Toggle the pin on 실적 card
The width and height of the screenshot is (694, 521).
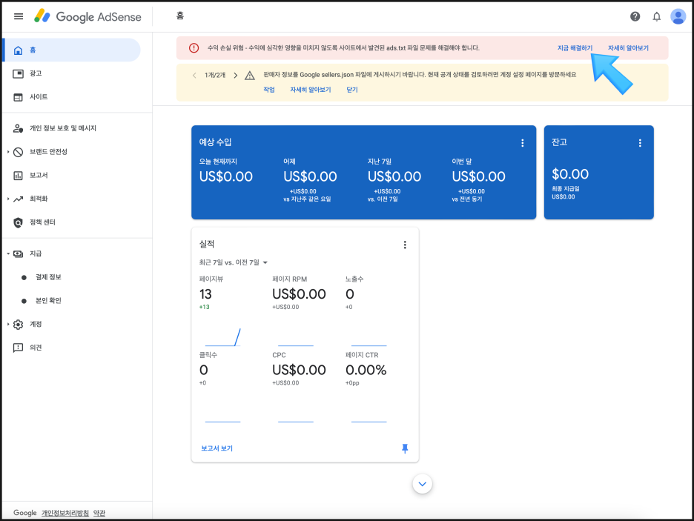point(405,448)
